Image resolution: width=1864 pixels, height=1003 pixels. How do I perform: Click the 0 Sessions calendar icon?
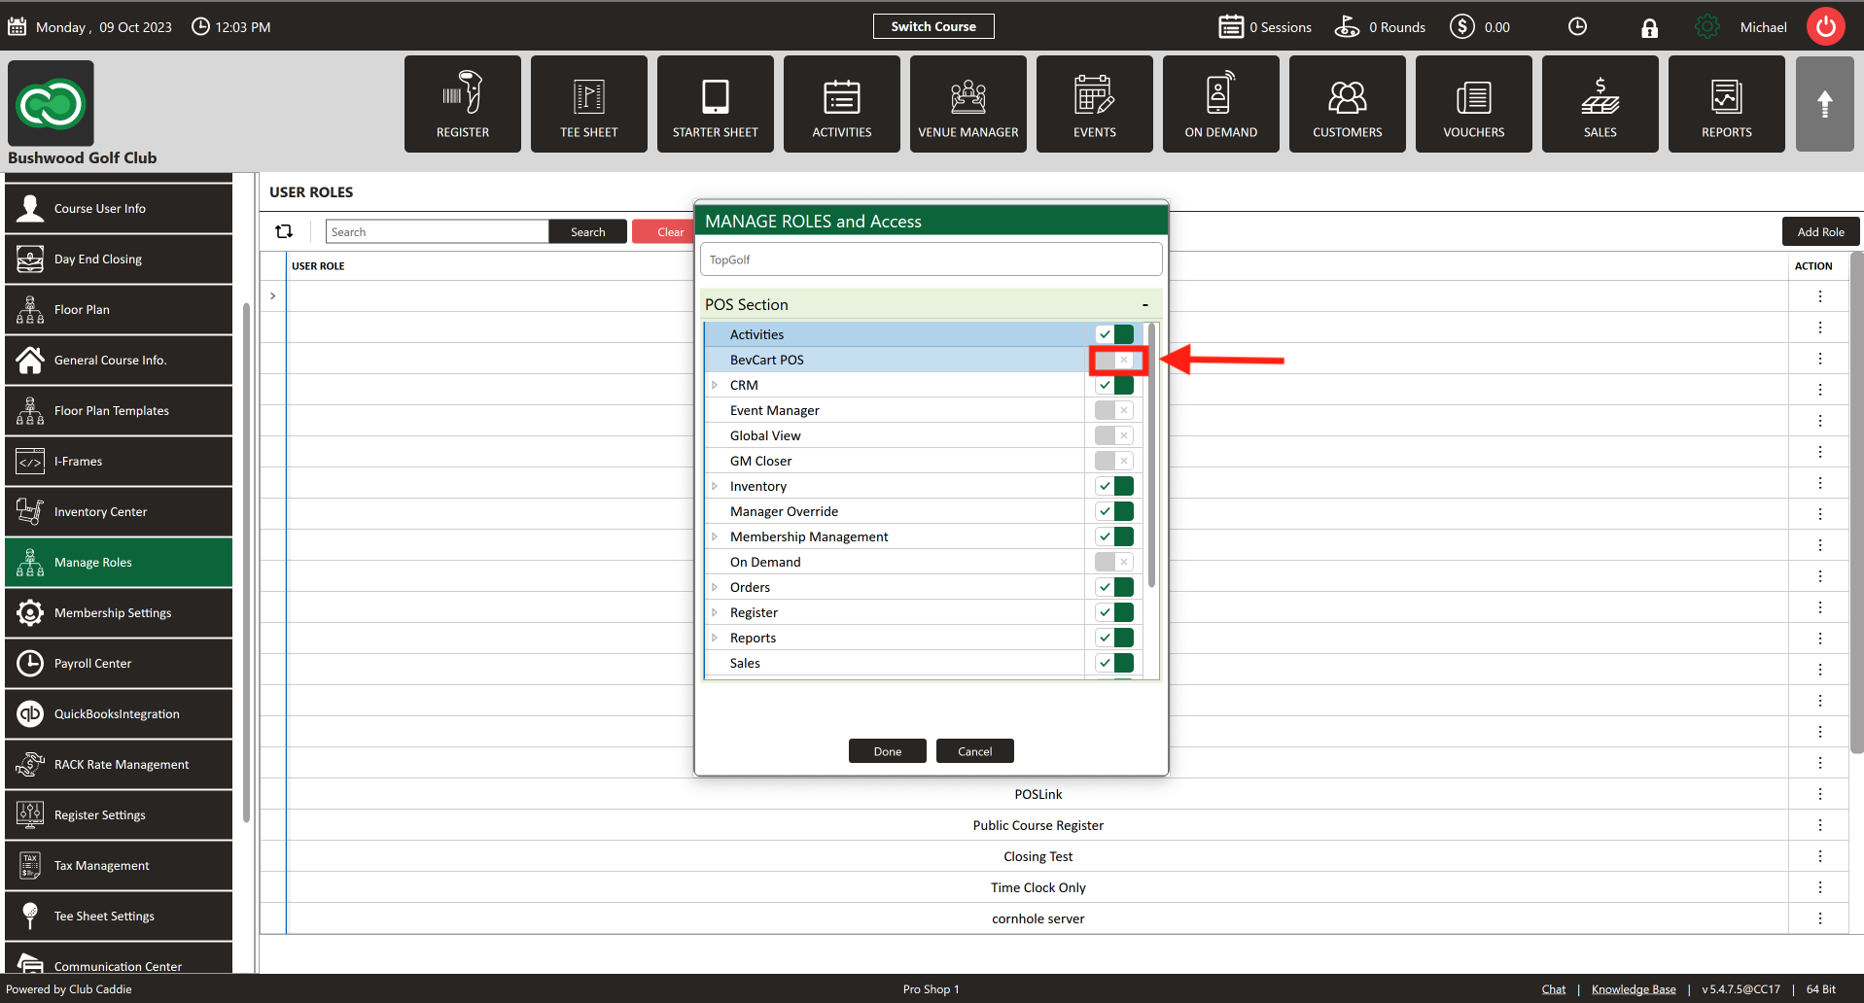[1231, 26]
